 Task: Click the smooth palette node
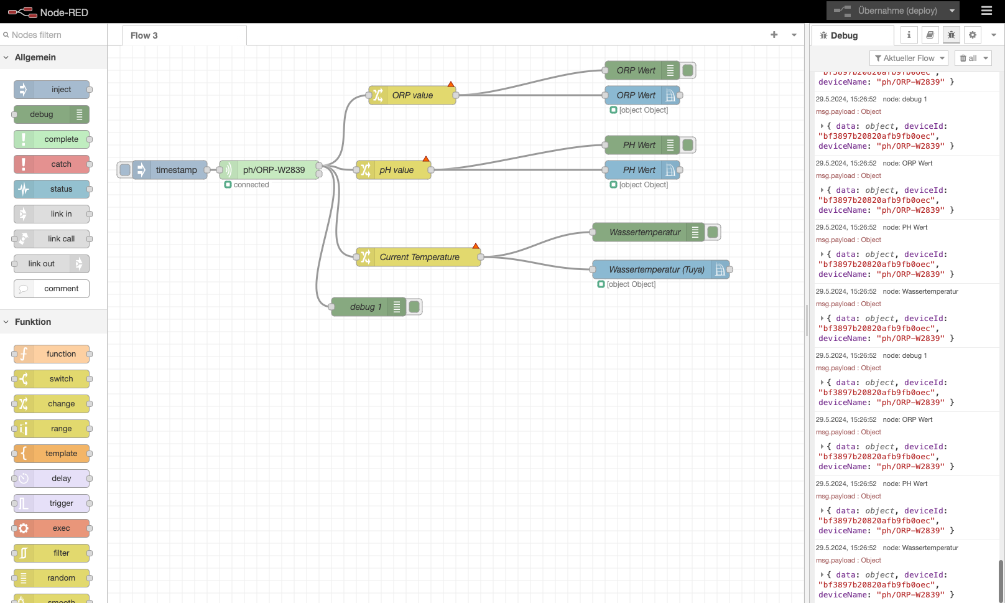click(x=52, y=599)
